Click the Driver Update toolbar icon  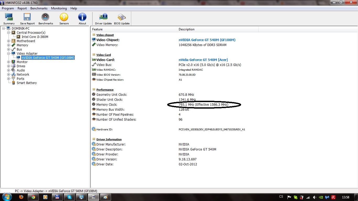103,19
